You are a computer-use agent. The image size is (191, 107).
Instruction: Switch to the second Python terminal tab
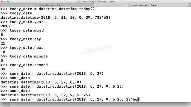coord(141,5)
